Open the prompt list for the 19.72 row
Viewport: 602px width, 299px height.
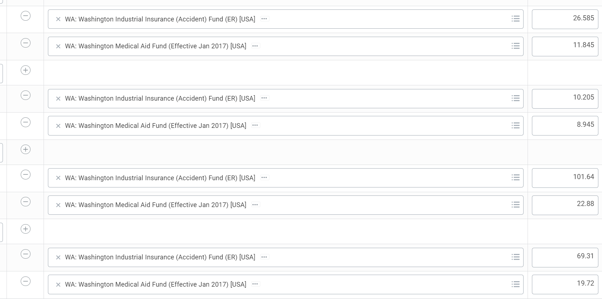pyautogui.click(x=515, y=284)
